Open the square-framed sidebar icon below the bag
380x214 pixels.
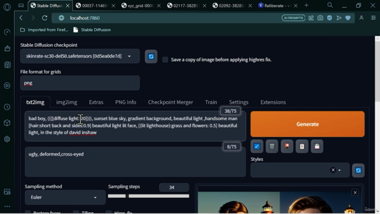pos(7,65)
